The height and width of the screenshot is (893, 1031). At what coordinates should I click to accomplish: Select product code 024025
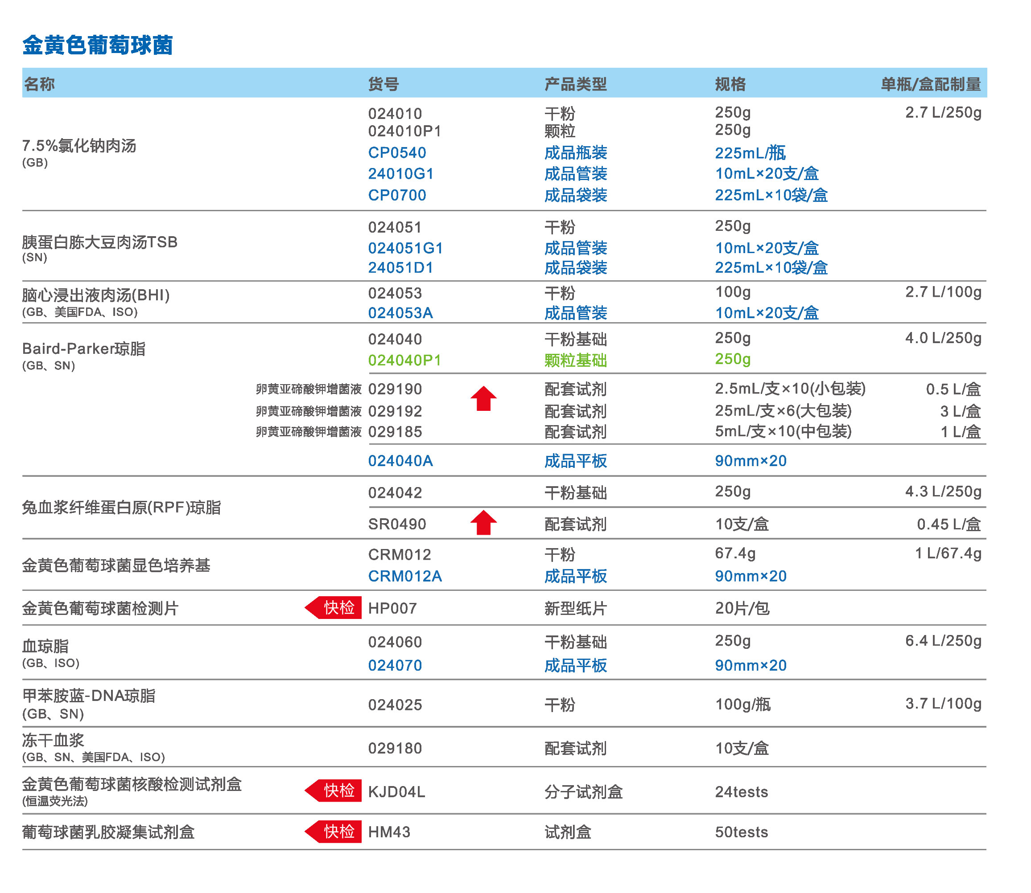tap(395, 705)
